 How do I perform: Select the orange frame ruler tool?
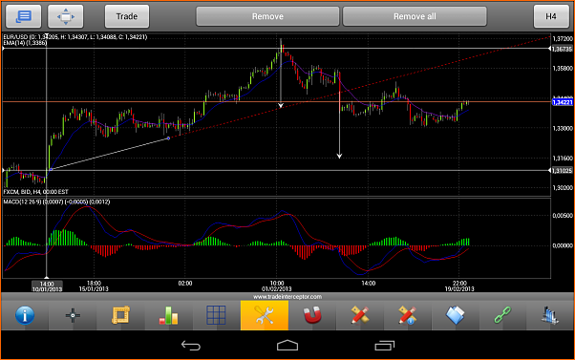tap(120, 315)
